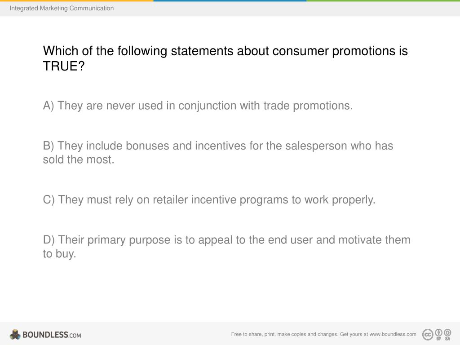Click the Integrated Marketing Communication header

[x=62, y=8]
